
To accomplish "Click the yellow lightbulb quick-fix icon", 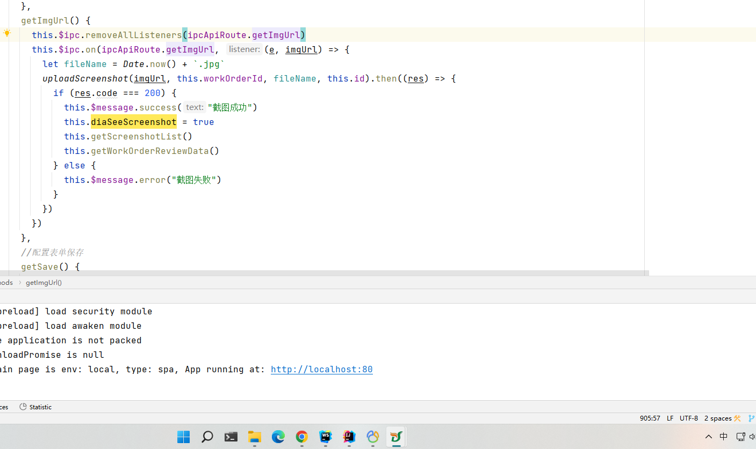I will pyautogui.click(x=7, y=33).
